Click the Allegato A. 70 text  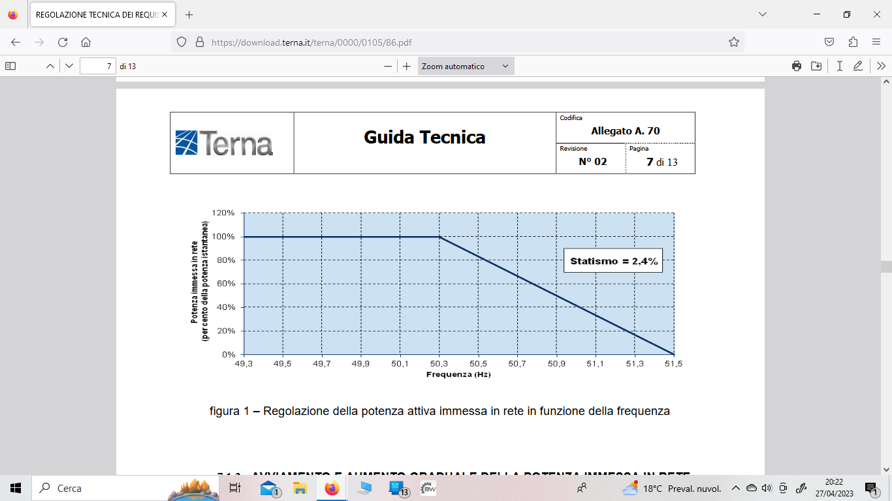pyautogui.click(x=626, y=131)
